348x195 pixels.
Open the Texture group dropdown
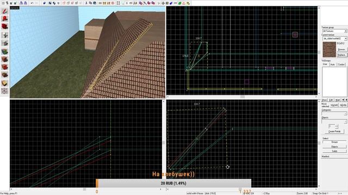click(x=334, y=31)
